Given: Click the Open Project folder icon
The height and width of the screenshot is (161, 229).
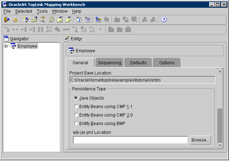Looking at the screenshot, I should pyautogui.click(x=34, y=19).
